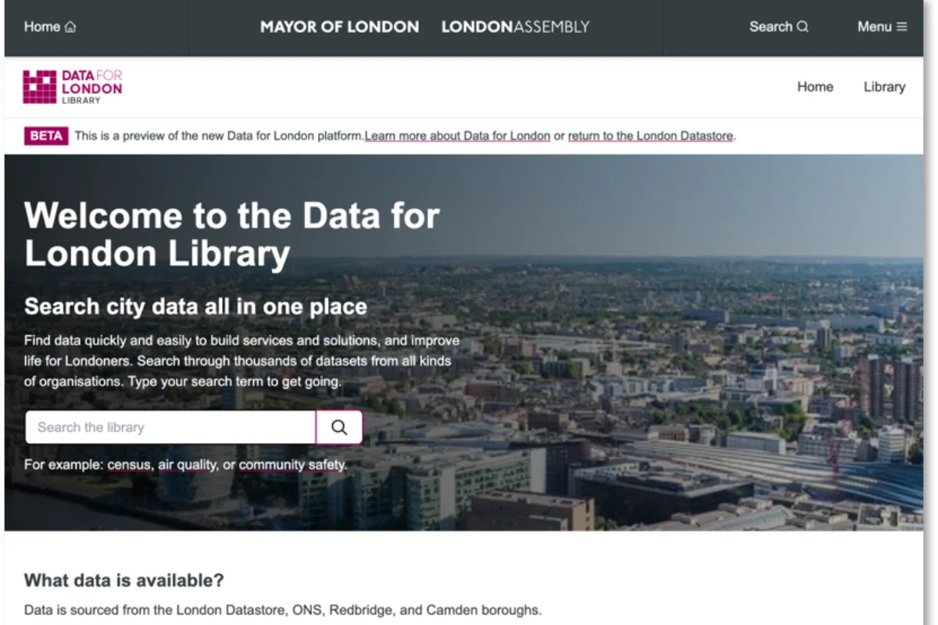Screen dimensions: 938x625
Task: Click the house icon in the top bar
Action: [x=70, y=27]
